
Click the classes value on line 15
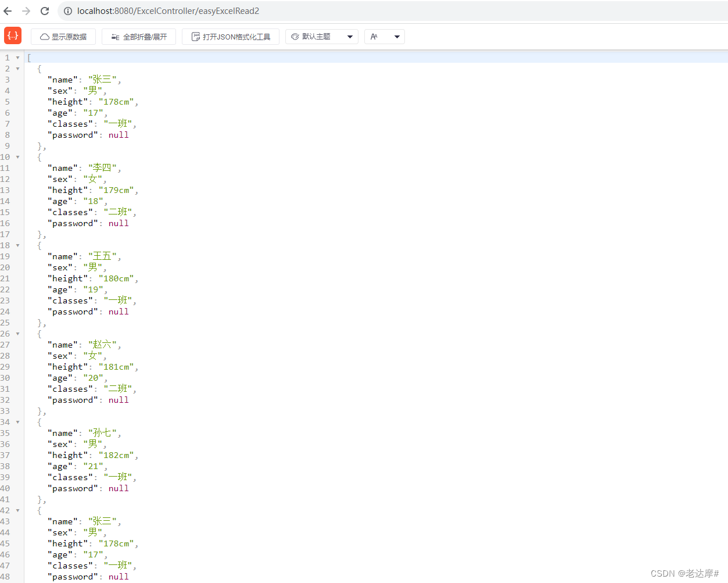click(x=118, y=212)
